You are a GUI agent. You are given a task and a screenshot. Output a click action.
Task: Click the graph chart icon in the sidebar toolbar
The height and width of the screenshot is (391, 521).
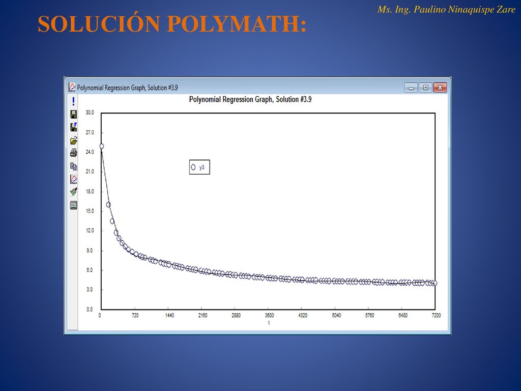pos(73,179)
